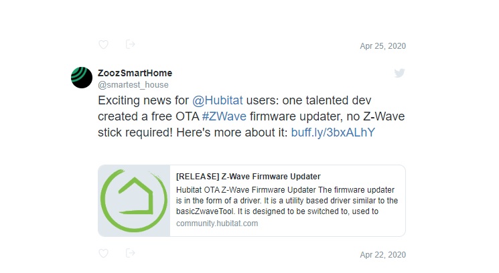Screen dimensions: 499x273
Task: Click the ZoozSmartHome profile avatar
Action: [x=82, y=78]
